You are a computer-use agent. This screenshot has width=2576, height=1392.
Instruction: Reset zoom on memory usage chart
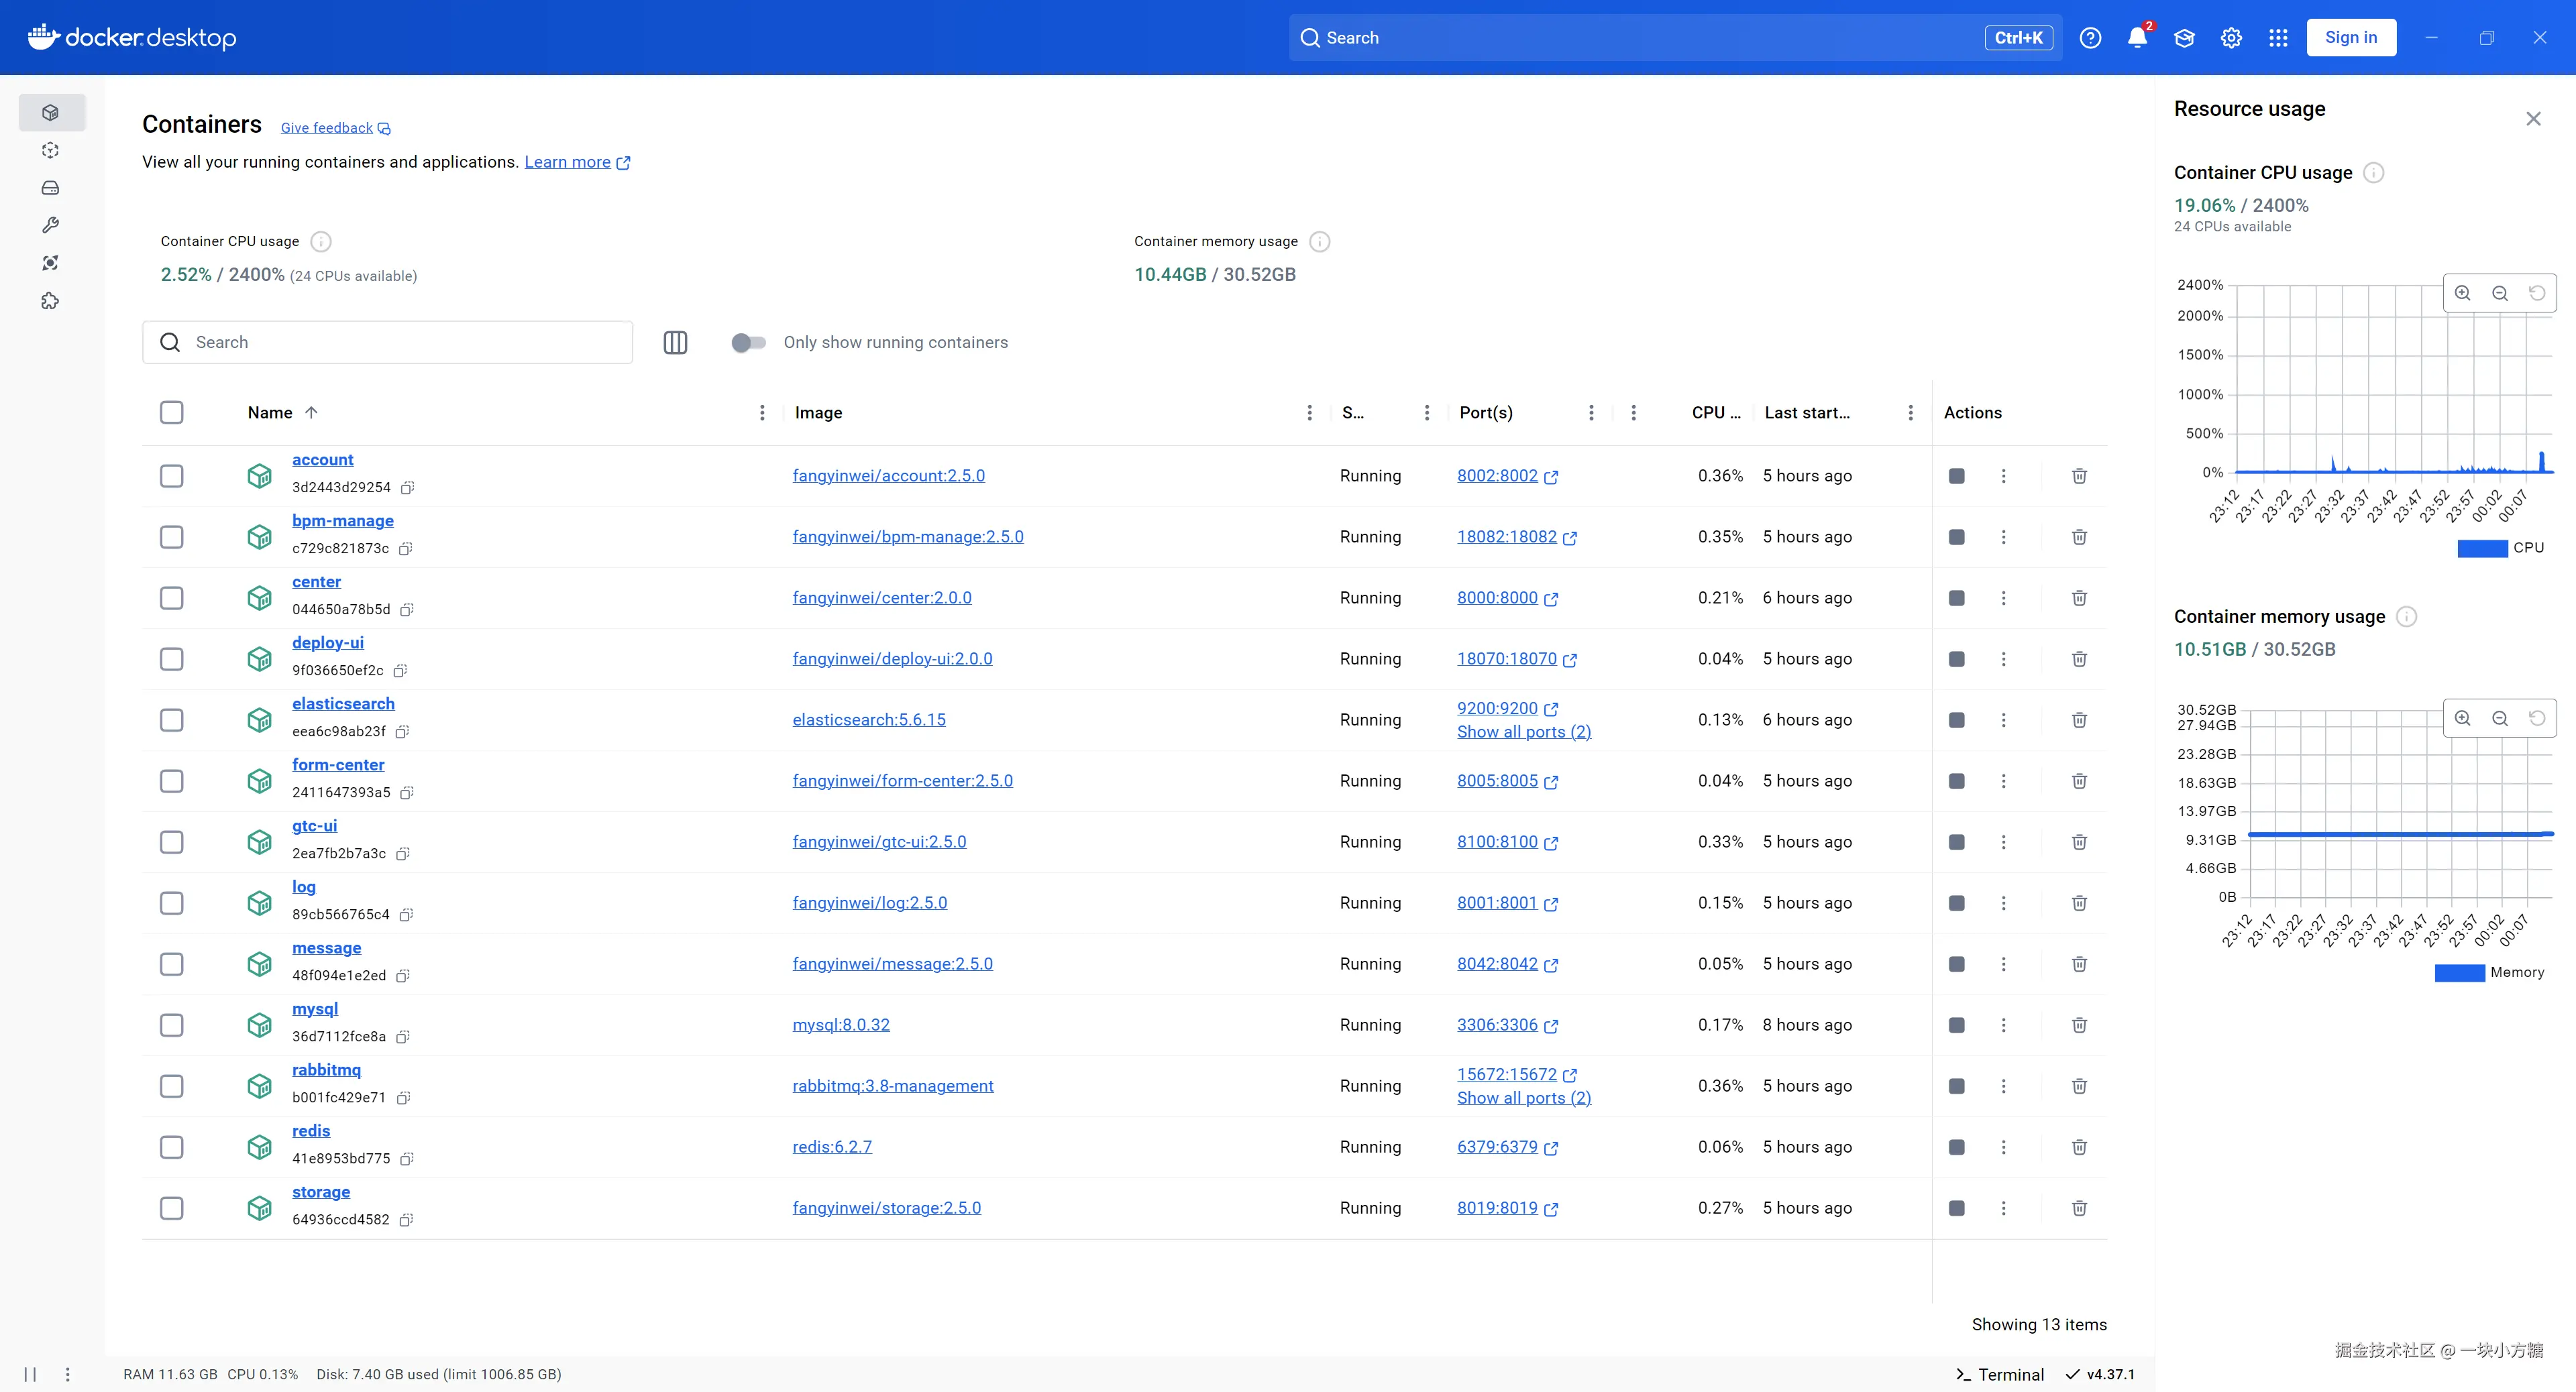[x=2537, y=717]
